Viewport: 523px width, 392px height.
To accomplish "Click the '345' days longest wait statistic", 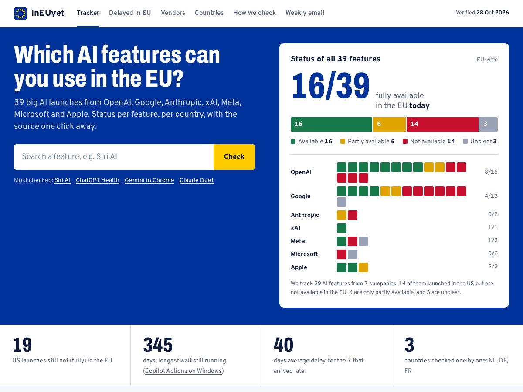I will coord(158,345).
